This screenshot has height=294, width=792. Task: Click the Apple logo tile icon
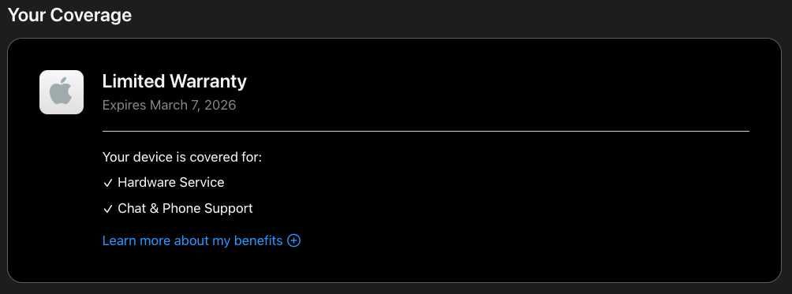(x=62, y=92)
